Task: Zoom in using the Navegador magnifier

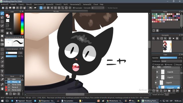Action: [x=158, y=38]
